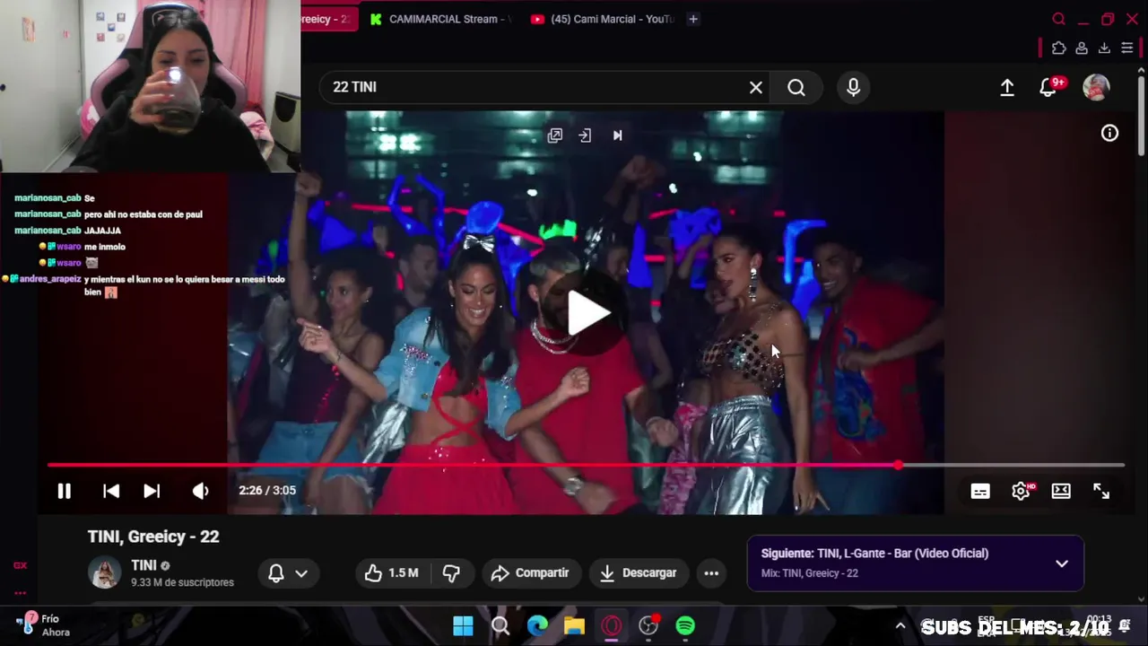The image size is (1148, 646).
Task: Click the skip-next icon above the video
Action: pos(617,135)
